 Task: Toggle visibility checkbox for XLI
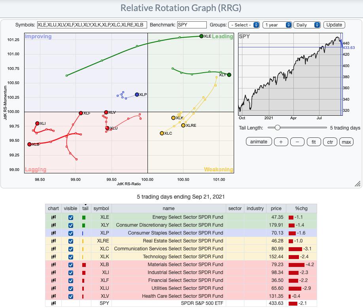click(x=71, y=272)
